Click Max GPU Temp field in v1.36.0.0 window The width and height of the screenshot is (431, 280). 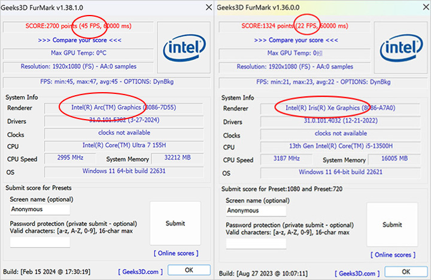pyautogui.click(x=295, y=53)
